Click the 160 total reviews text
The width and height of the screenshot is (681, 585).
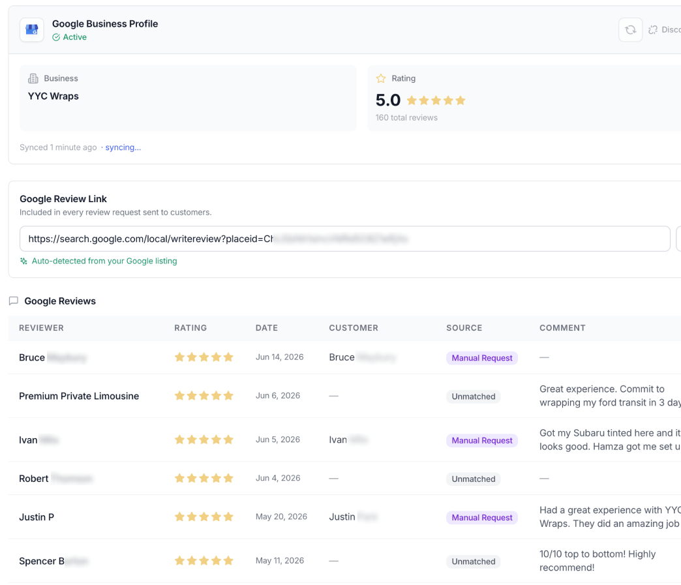click(406, 117)
